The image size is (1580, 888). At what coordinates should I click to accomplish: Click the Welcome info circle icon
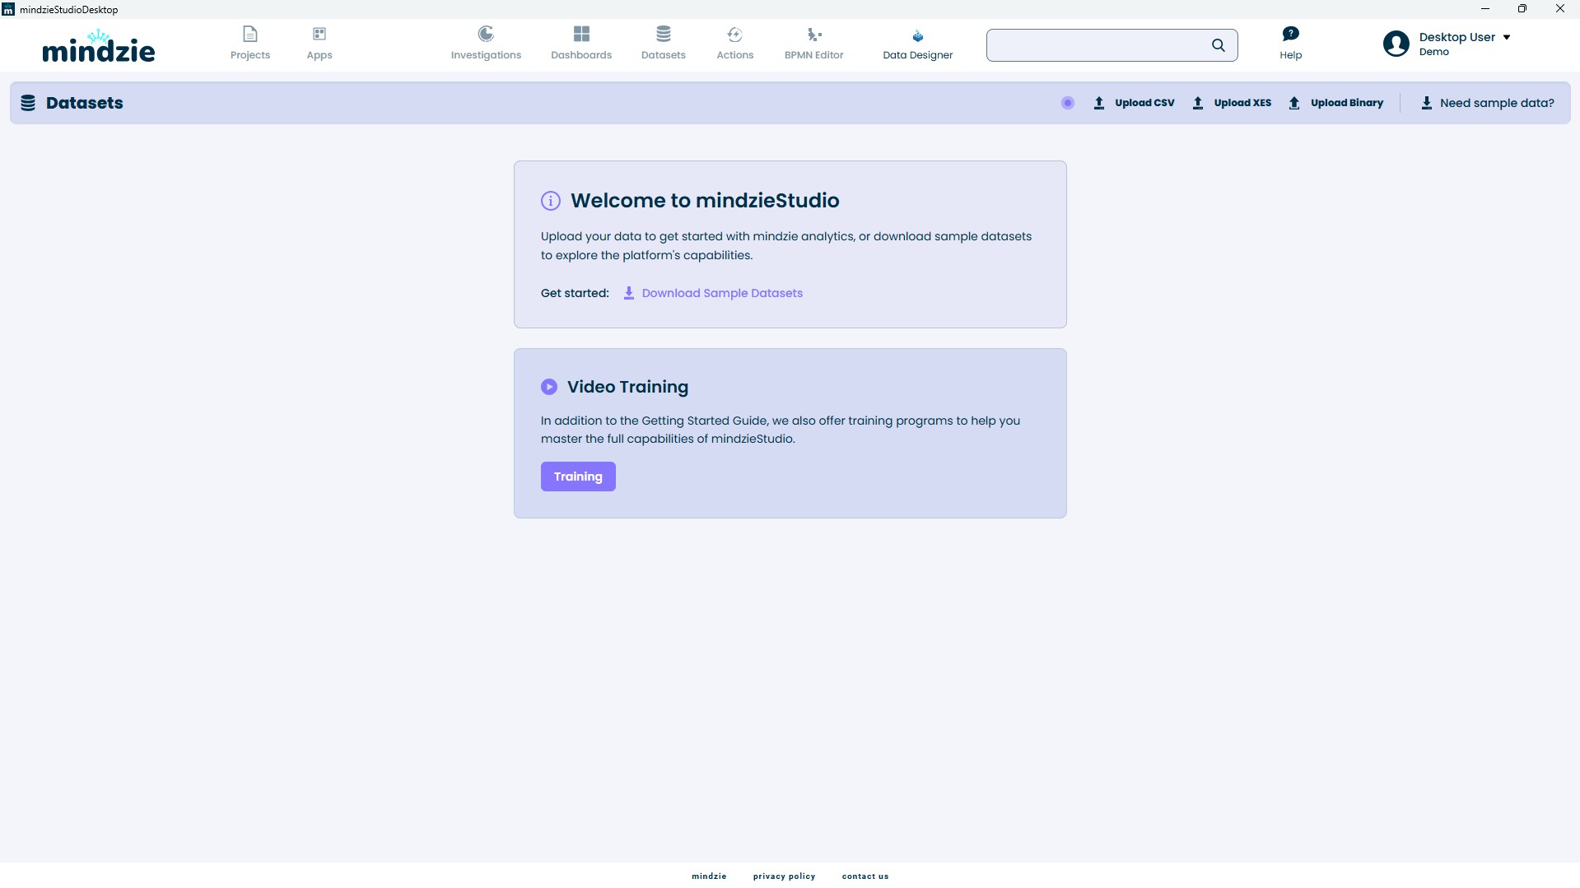(551, 201)
